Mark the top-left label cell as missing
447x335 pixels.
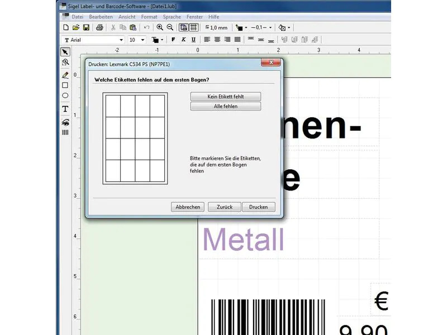[x=113, y=106]
